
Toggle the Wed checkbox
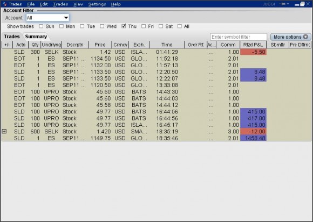click(102, 26)
